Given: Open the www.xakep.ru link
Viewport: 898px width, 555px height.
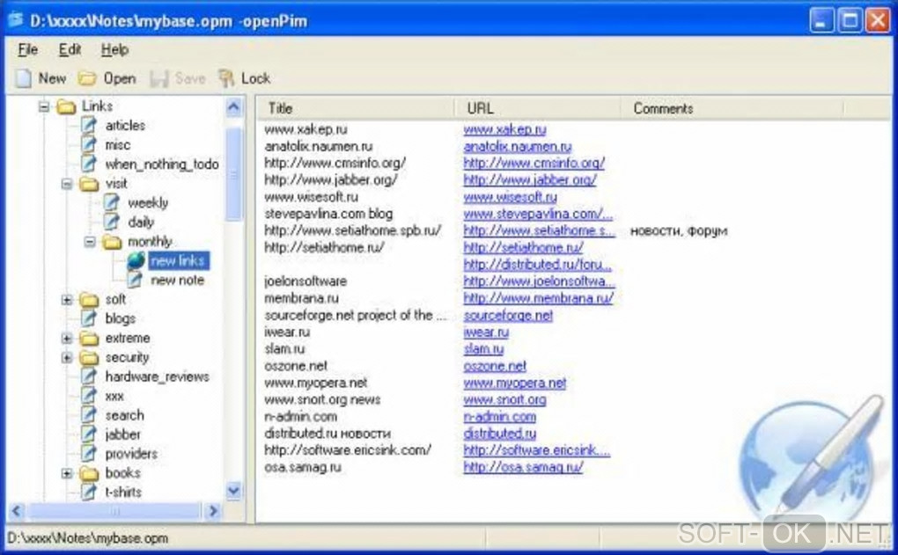Looking at the screenshot, I should 504,129.
